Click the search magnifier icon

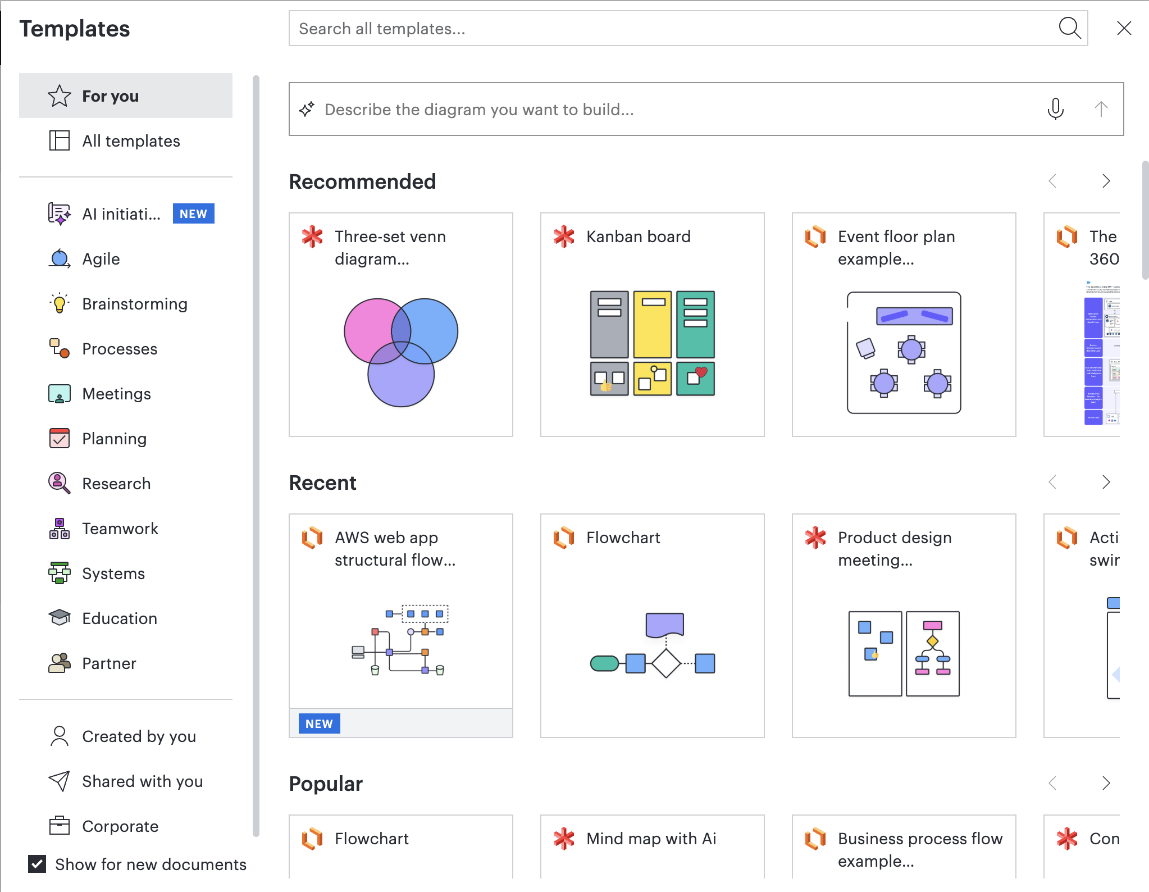[1070, 28]
